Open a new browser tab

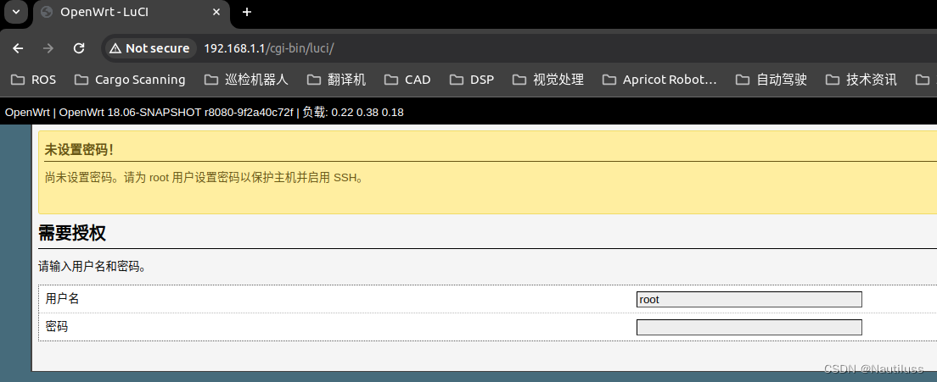tap(247, 12)
